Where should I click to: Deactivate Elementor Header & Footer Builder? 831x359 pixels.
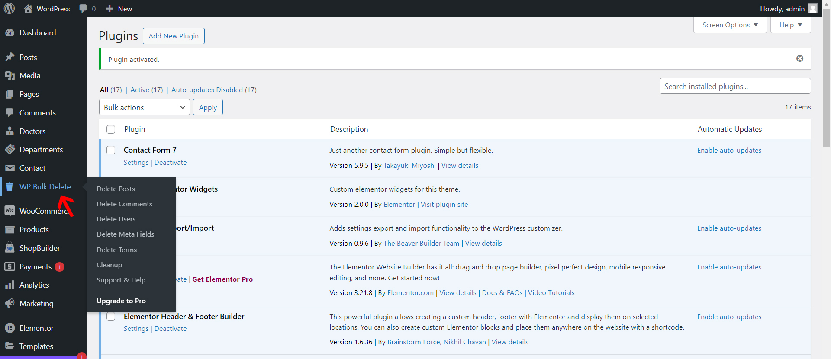pos(171,329)
